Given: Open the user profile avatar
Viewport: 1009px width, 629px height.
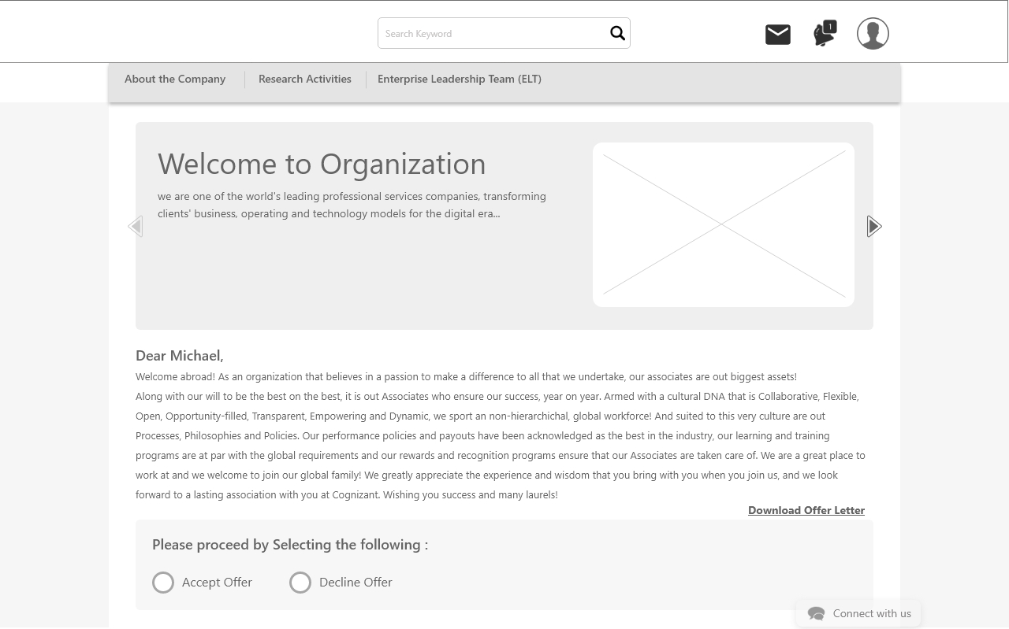Looking at the screenshot, I should 873,34.
